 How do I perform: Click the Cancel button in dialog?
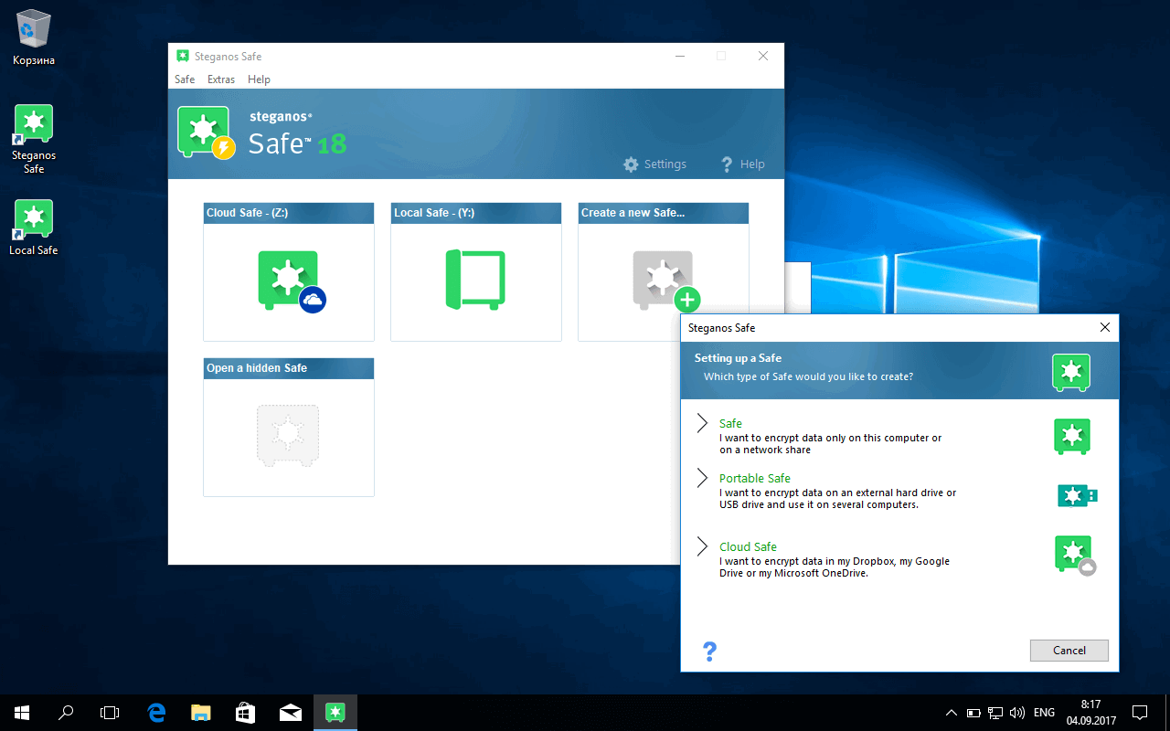(1069, 651)
